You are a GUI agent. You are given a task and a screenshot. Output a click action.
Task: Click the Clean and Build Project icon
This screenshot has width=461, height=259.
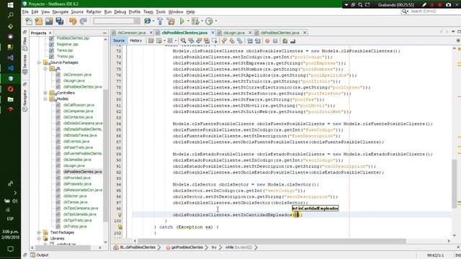click(x=171, y=21)
